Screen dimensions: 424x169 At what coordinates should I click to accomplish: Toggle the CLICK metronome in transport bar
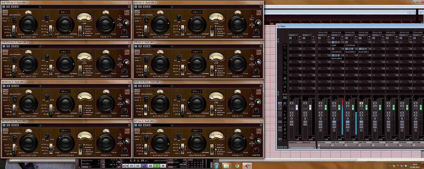[170, 160]
